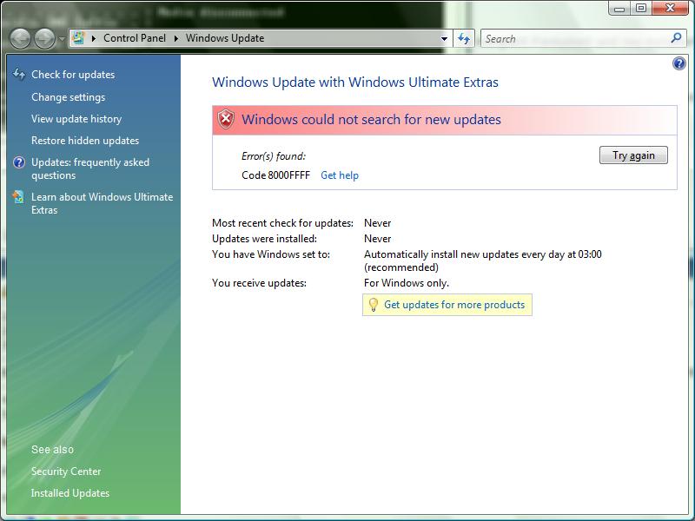Viewport: 695px width, 521px height.
Task: Click the Back navigation arrow button
Action: (20, 38)
